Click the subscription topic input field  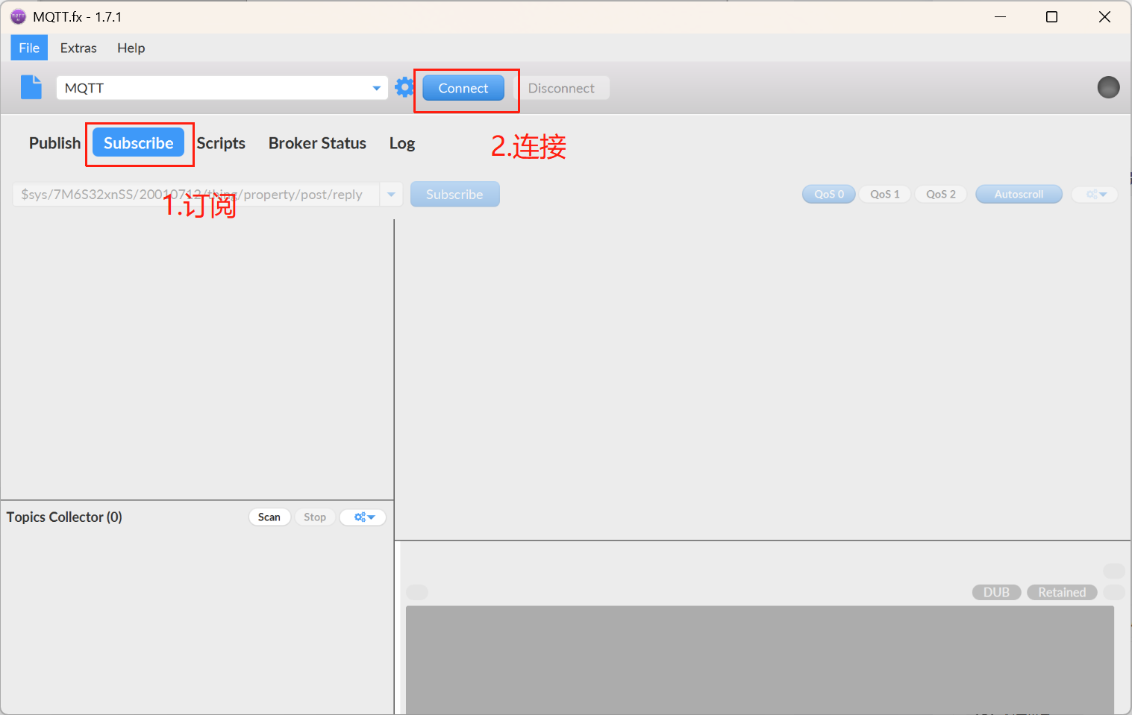tap(196, 195)
